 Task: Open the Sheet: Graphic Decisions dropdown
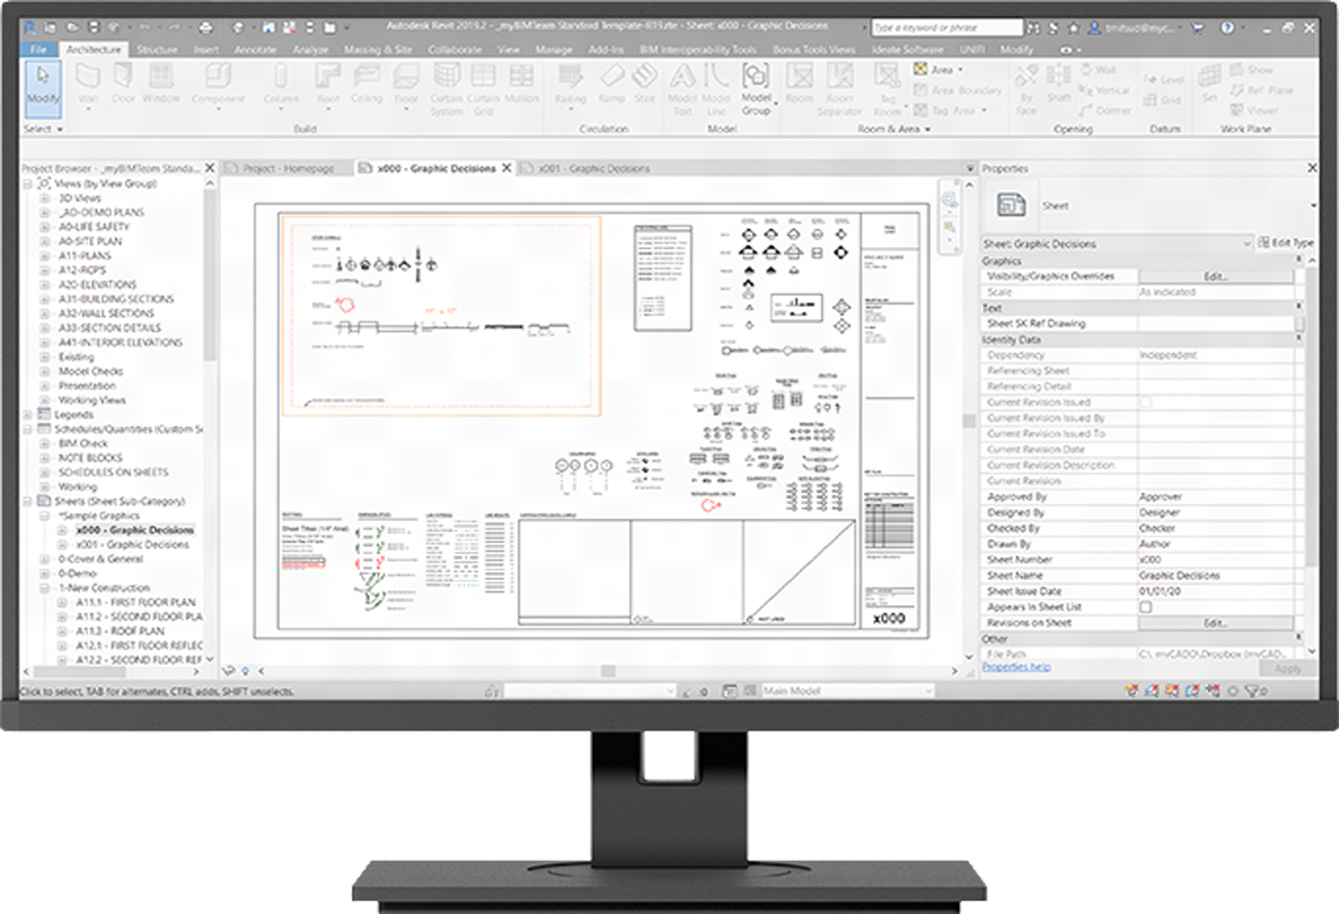pos(1246,244)
